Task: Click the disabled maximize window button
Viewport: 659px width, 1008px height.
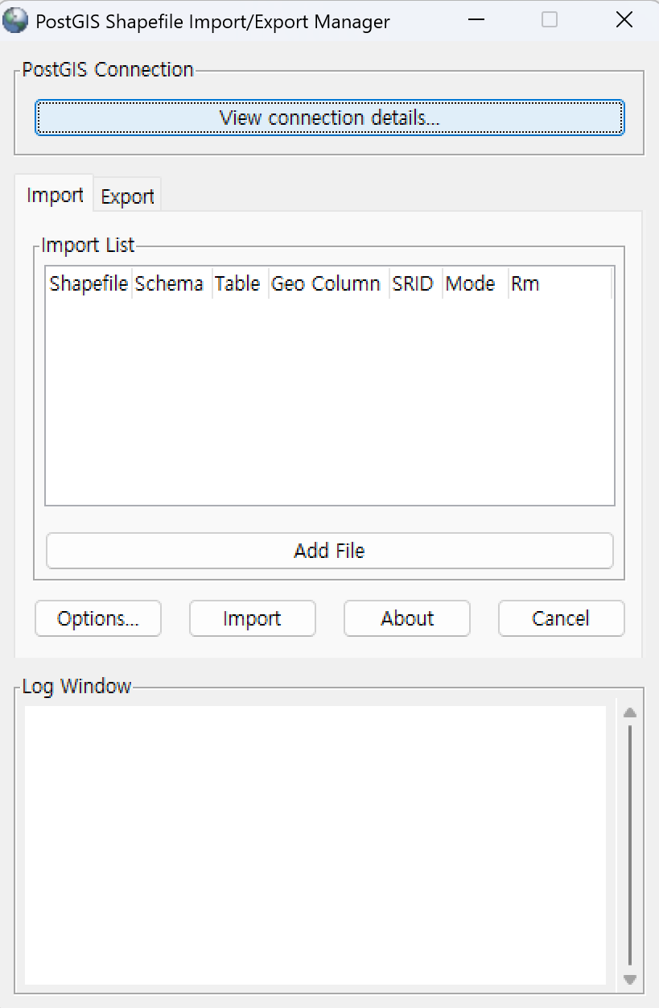Action: (x=550, y=20)
